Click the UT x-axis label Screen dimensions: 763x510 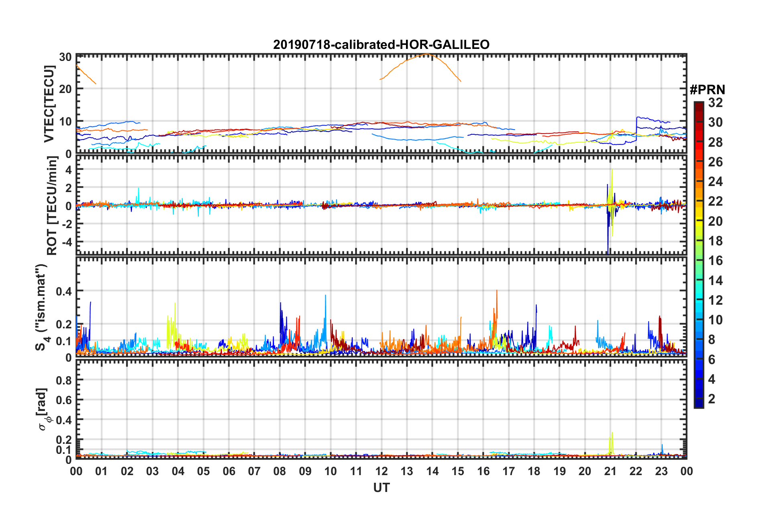(381, 488)
